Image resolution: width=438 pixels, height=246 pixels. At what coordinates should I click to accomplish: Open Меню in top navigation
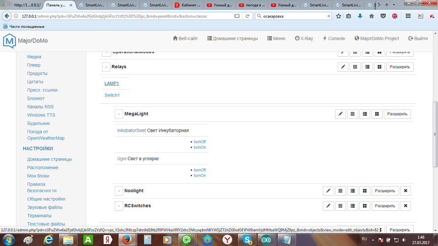coord(276,38)
